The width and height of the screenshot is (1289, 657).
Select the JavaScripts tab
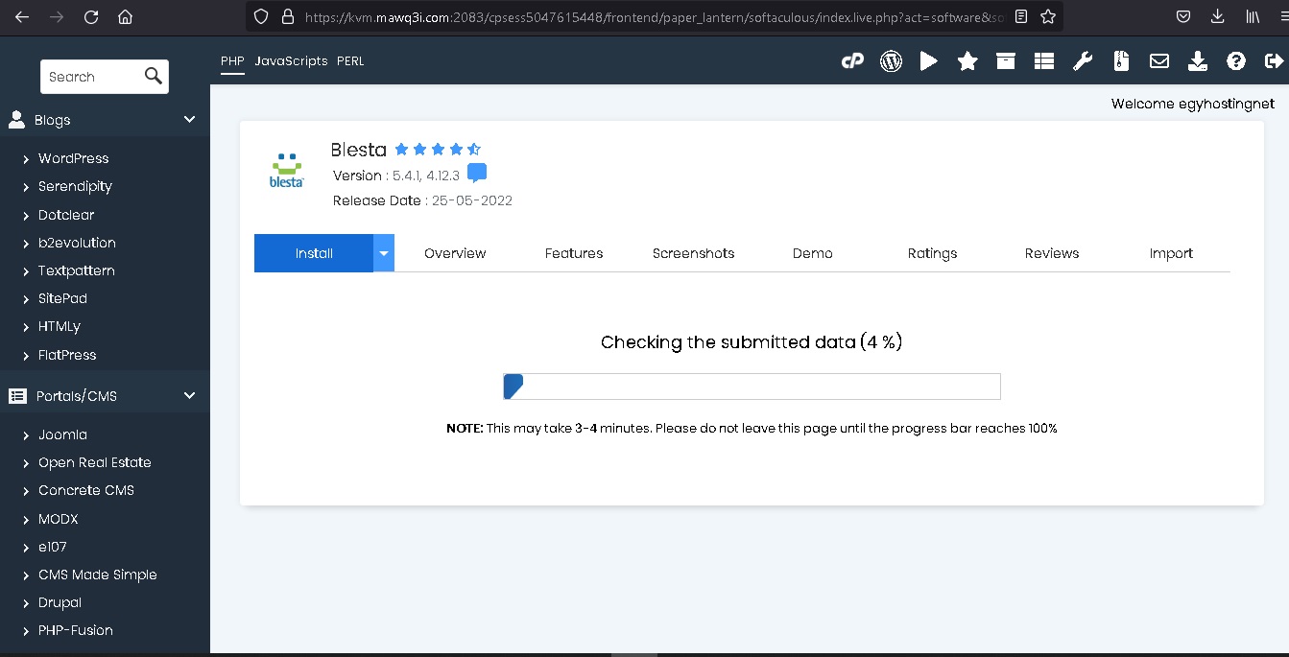[291, 61]
